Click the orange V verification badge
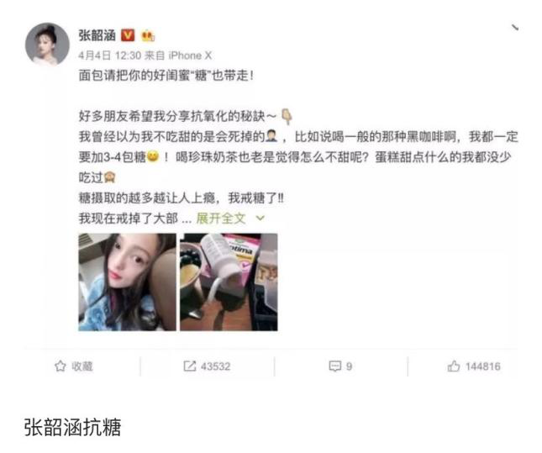Image resolution: width=542 pixels, height=453 pixels. point(128,35)
